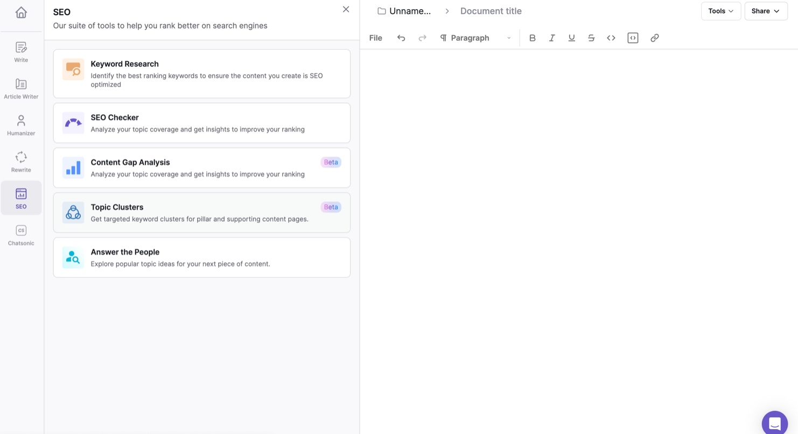Open Chatsonic from the sidebar
This screenshot has width=798, height=434.
point(20,234)
